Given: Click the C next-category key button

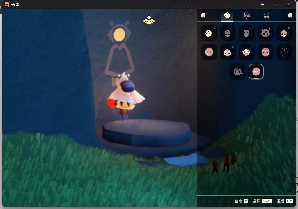Looking at the screenshot, I should pos(290,16).
